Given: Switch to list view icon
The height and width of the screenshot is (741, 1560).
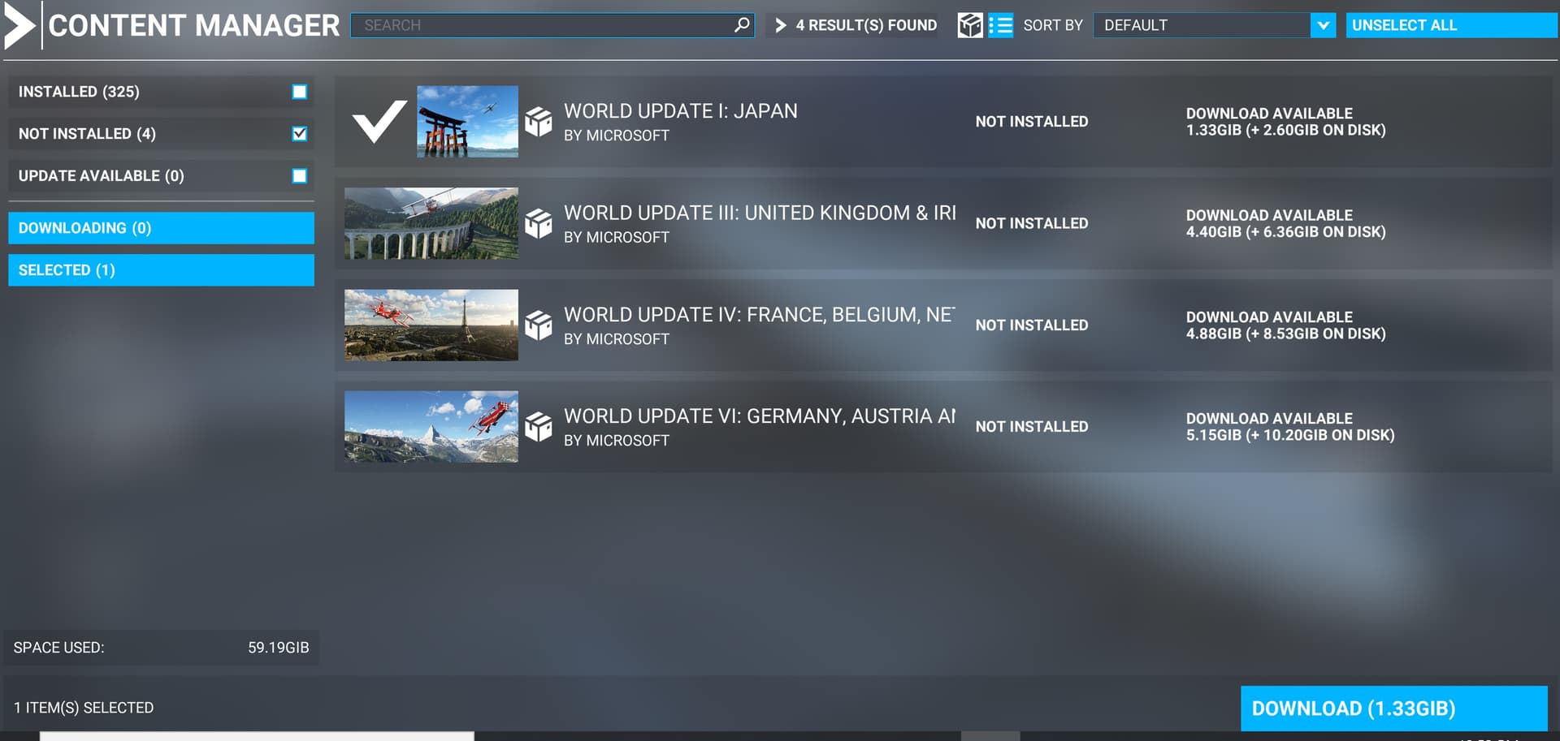Looking at the screenshot, I should point(1000,25).
